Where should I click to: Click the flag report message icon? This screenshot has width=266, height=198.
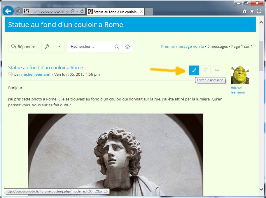[x=206, y=70]
